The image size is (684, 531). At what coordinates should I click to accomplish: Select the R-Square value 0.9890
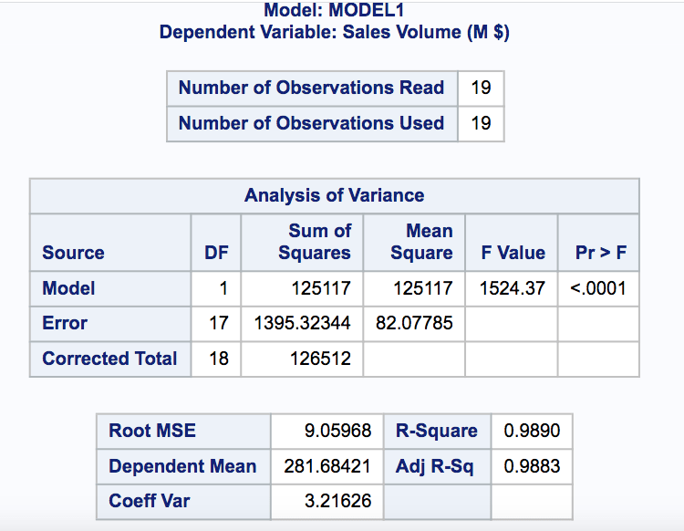pos(532,432)
